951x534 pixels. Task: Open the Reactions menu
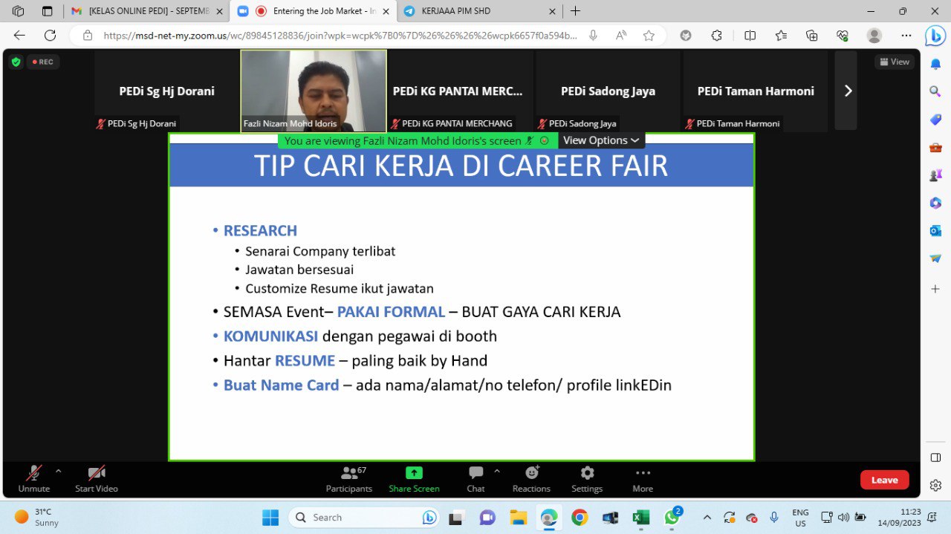[x=531, y=479]
